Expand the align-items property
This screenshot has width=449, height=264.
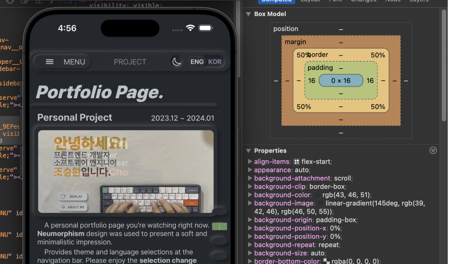[250, 161]
